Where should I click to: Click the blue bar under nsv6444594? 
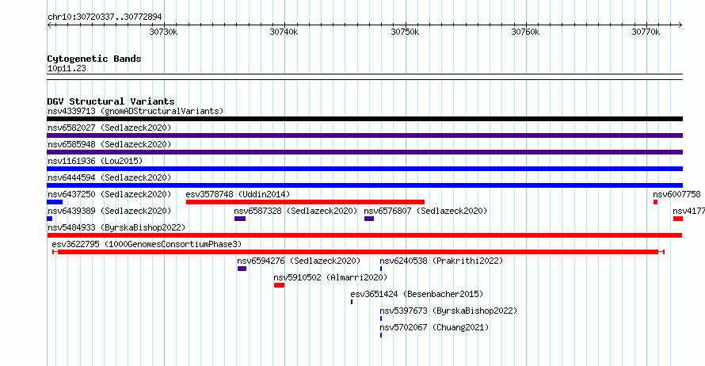364,185
